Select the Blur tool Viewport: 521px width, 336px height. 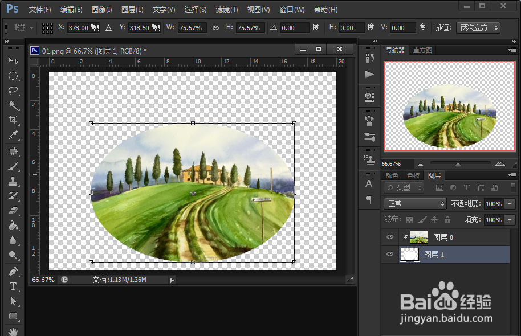pos(13,240)
